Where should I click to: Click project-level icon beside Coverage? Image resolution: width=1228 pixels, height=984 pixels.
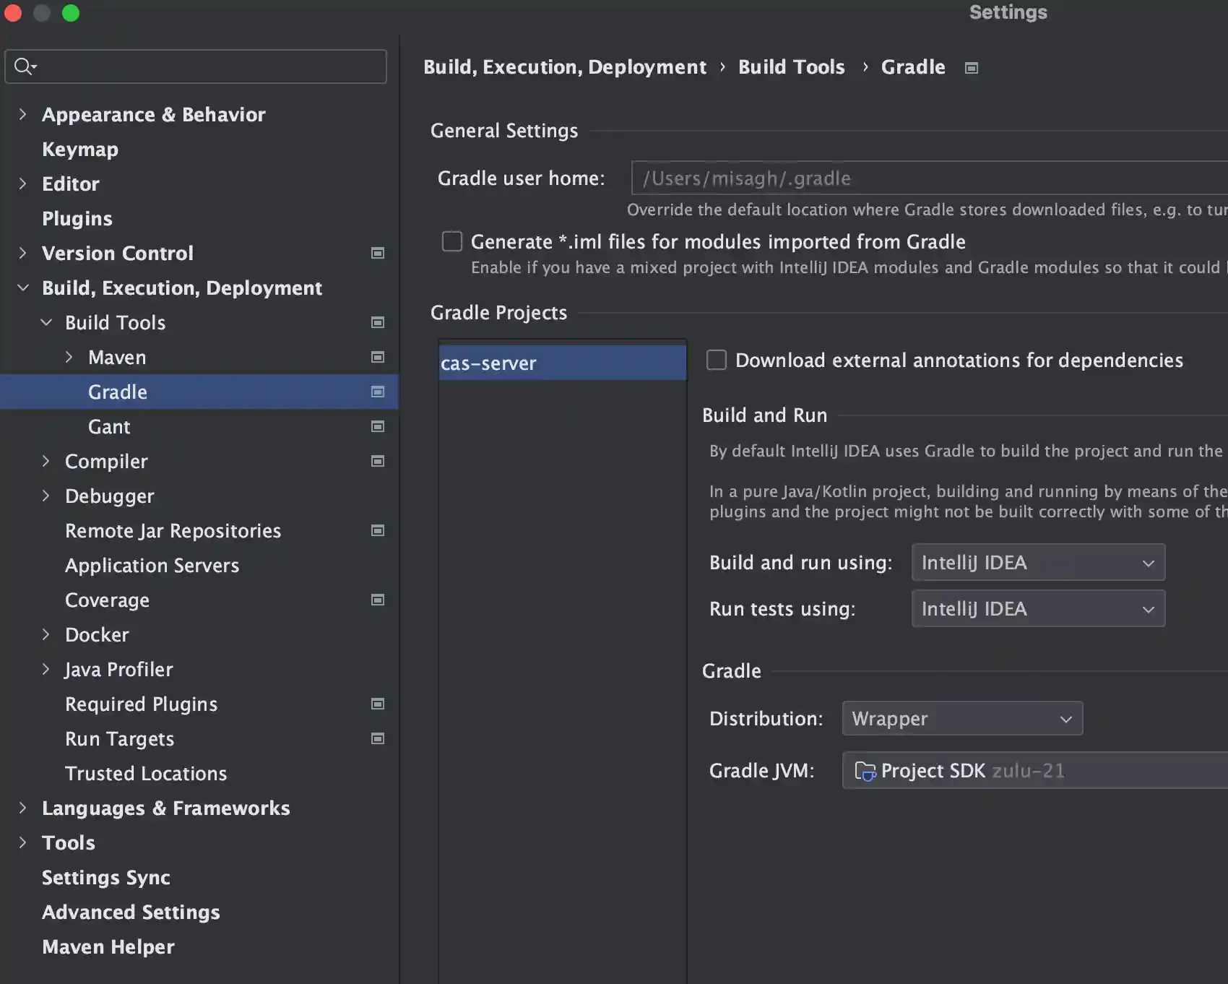point(377,600)
